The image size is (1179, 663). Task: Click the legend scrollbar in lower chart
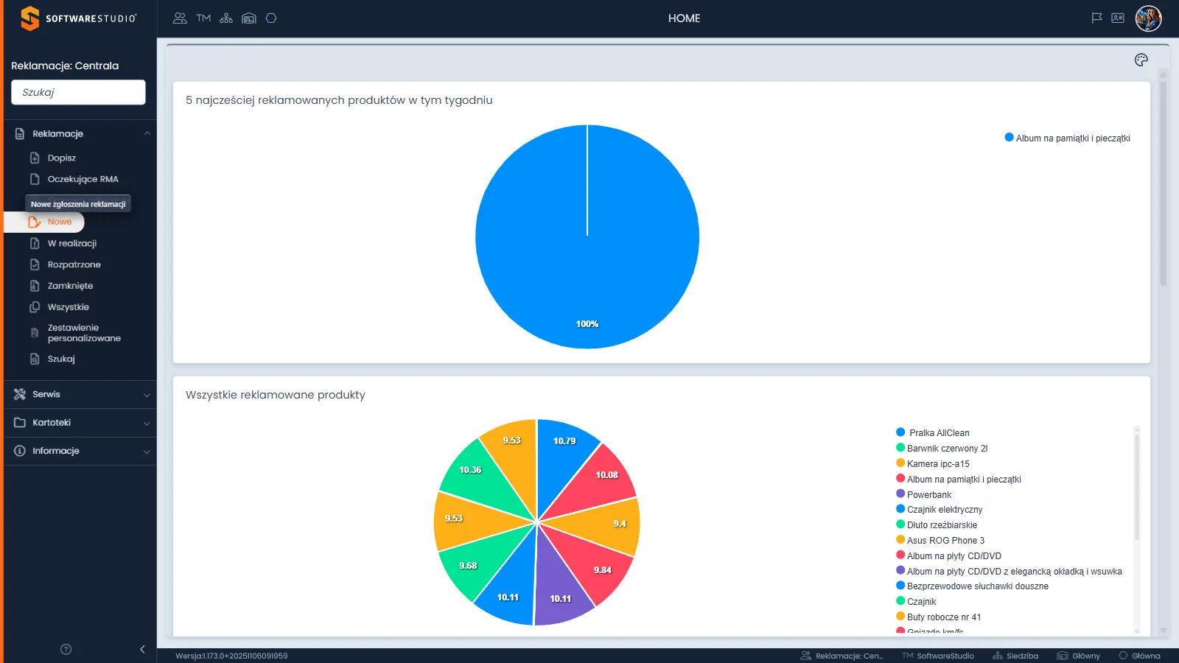[x=1137, y=486]
